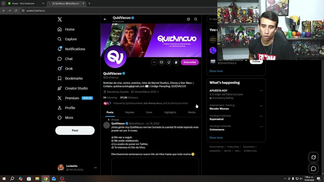
Task: Go back using profile header arrow
Action: [x=105, y=19]
